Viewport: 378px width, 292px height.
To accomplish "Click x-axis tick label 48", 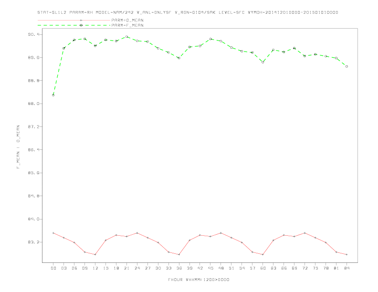I will 221,268.
